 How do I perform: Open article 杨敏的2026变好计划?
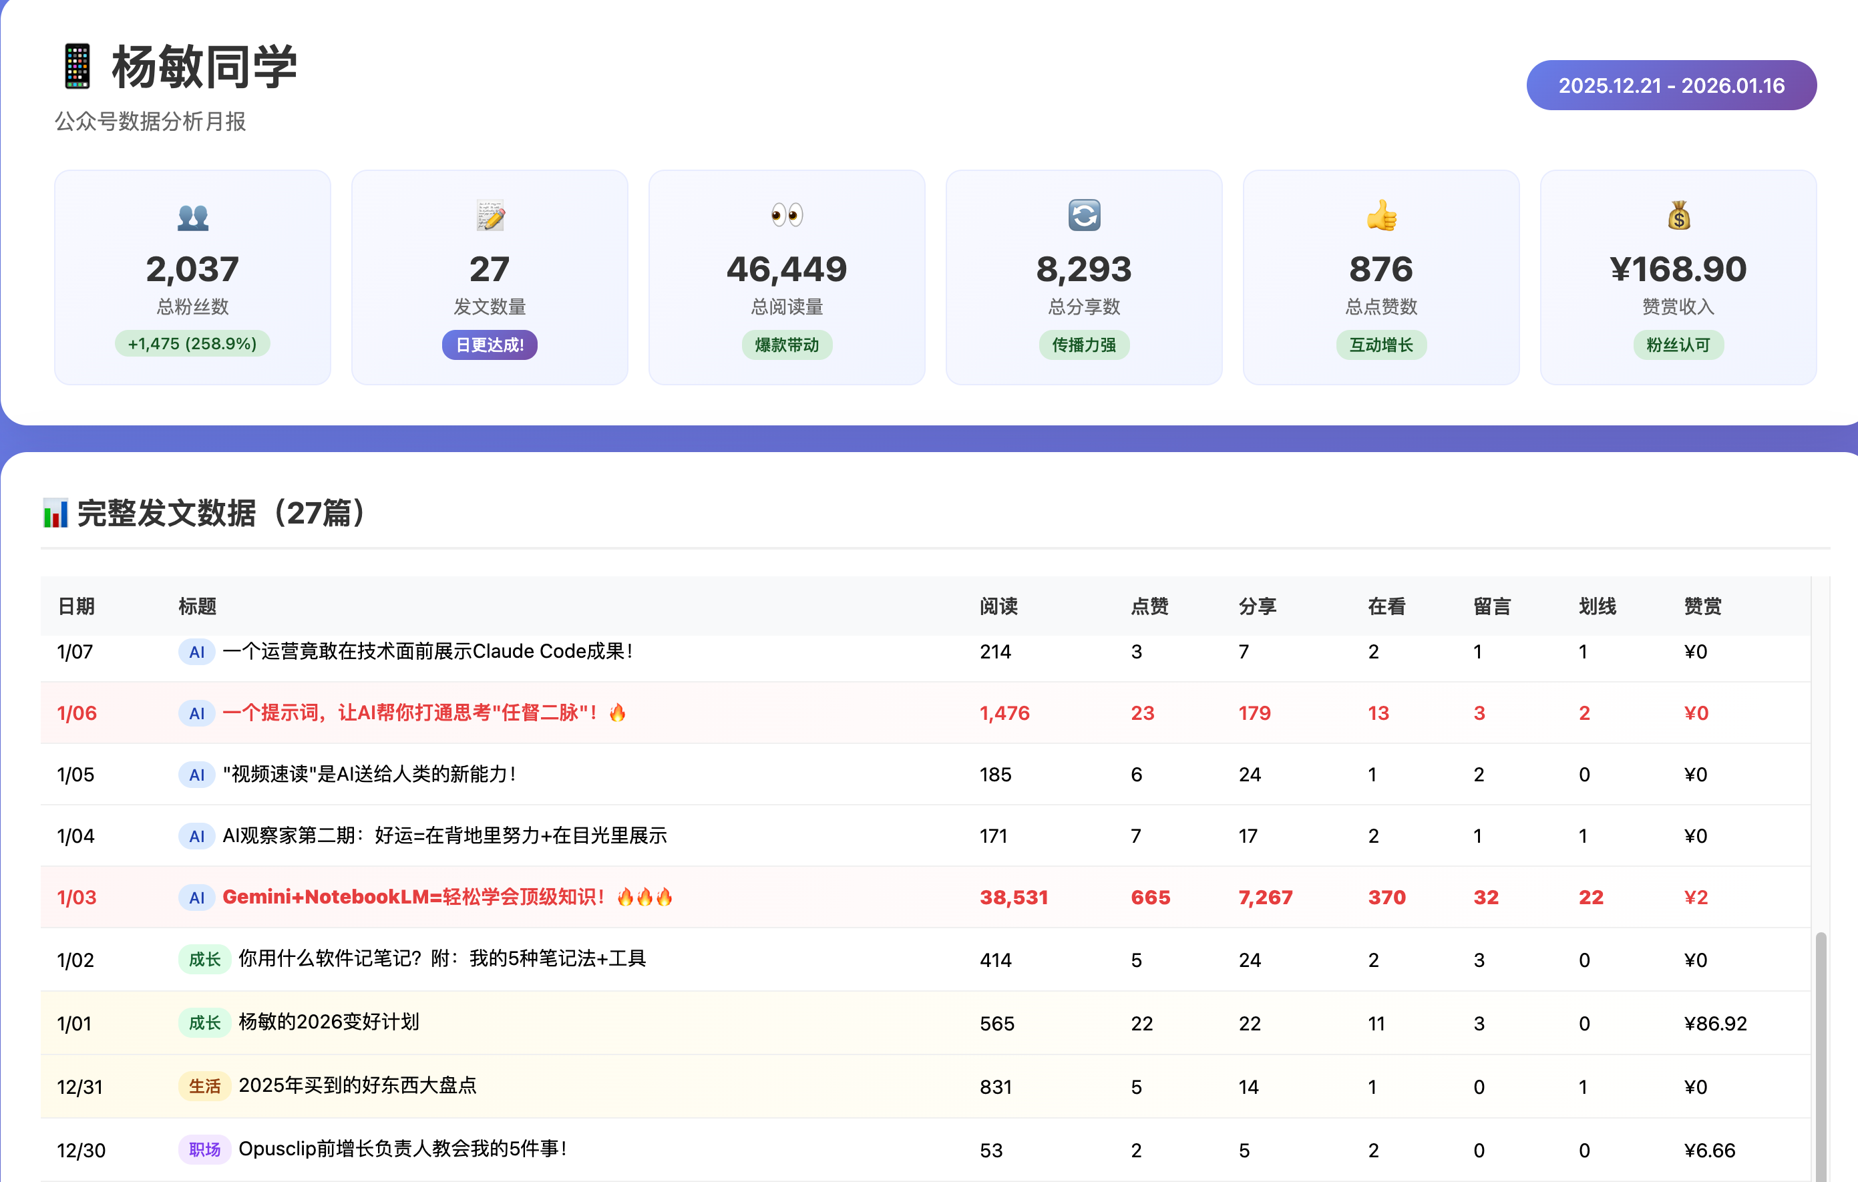pyautogui.click(x=329, y=1022)
